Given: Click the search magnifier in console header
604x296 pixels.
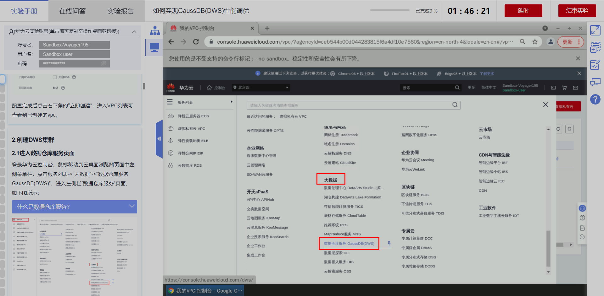Looking at the screenshot, I should [457, 88].
